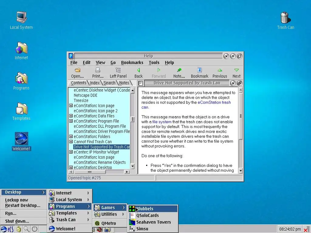The height and width of the screenshot is (233, 311).
Task: Expand first 'eComStation: Icon page' tree node
Action: tap(71, 106)
